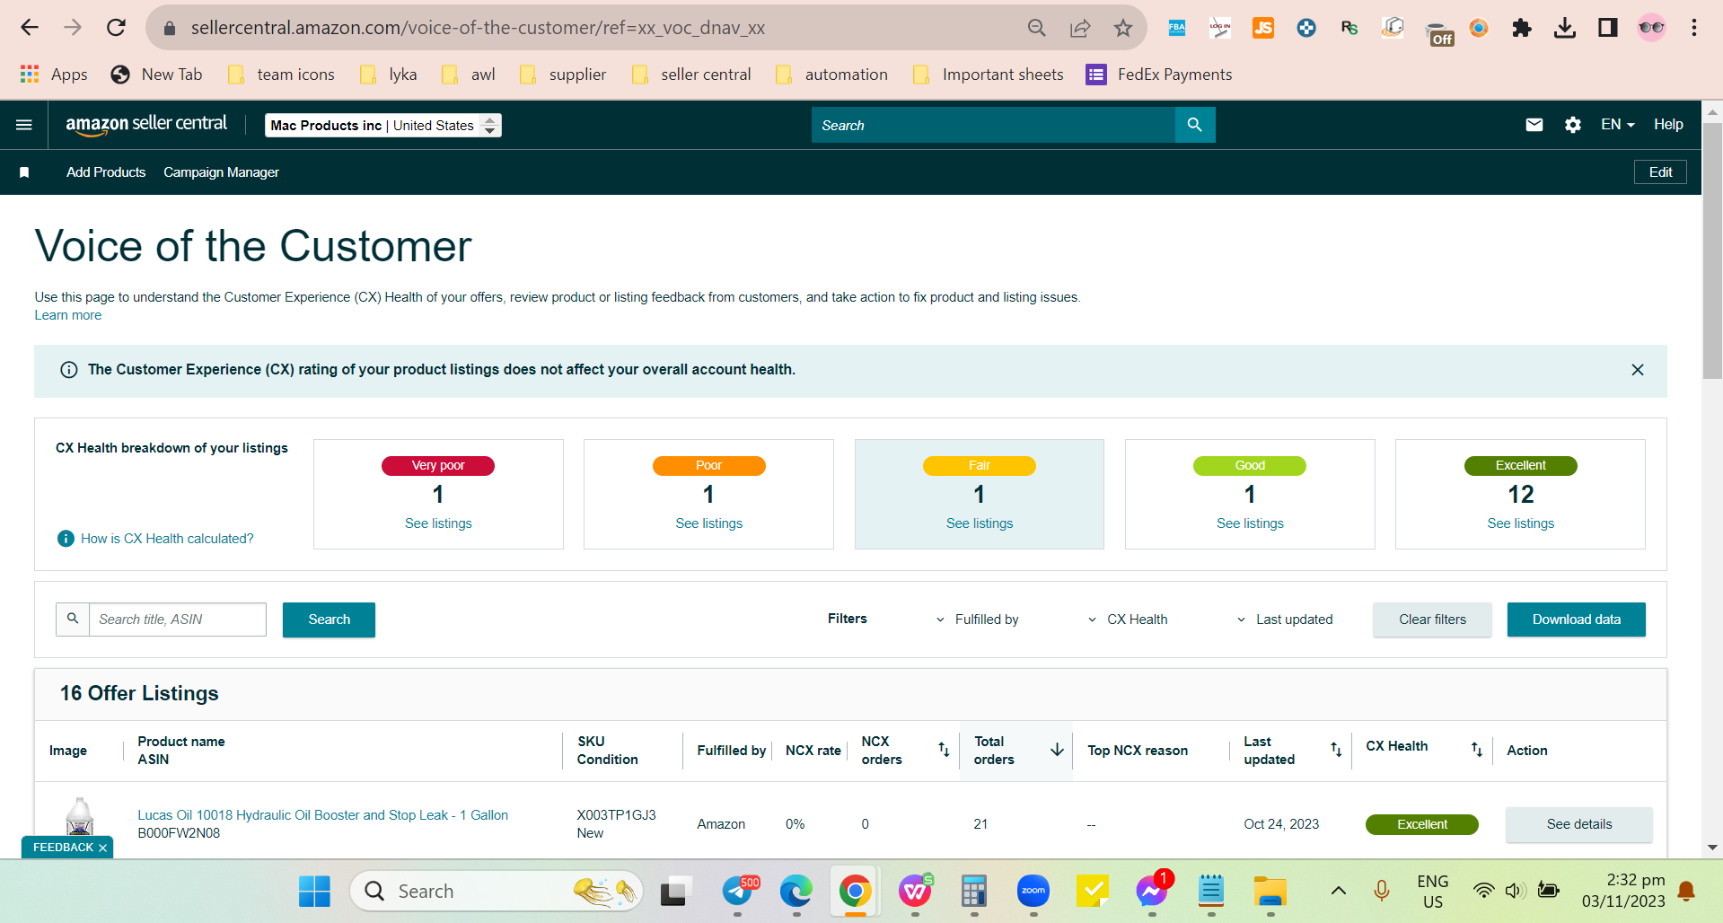
Task: Expand the CX Health filter
Action: coord(1128,620)
